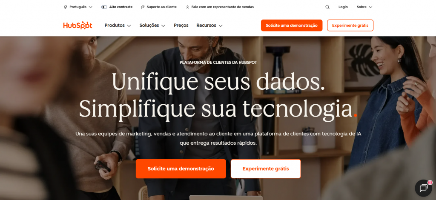Open Suporte ao cliente link
436x200 pixels.
(161, 7)
